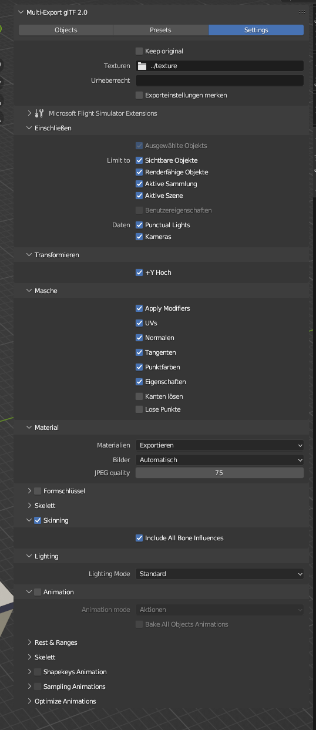This screenshot has height=730, width=316.
Task: Enable the Keep original checkbox
Action: [x=139, y=51]
